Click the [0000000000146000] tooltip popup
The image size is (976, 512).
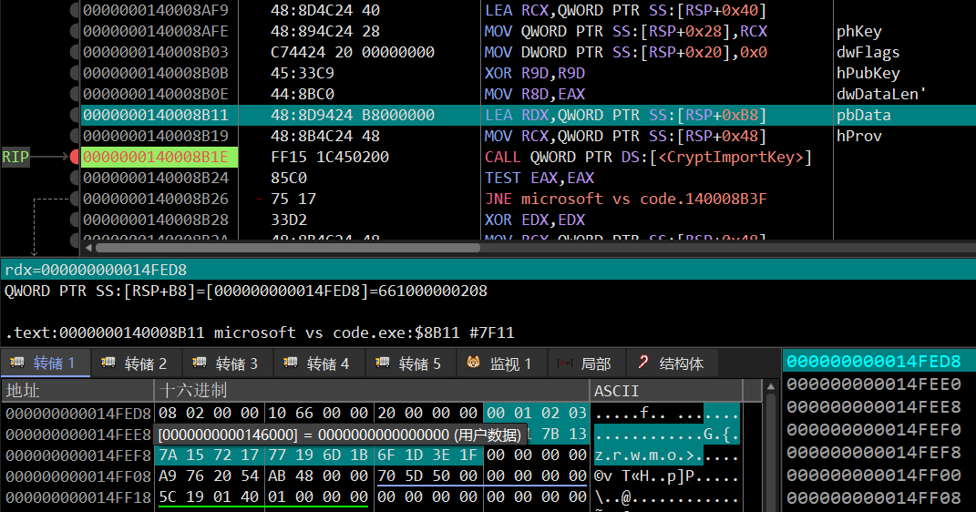(x=340, y=435)
